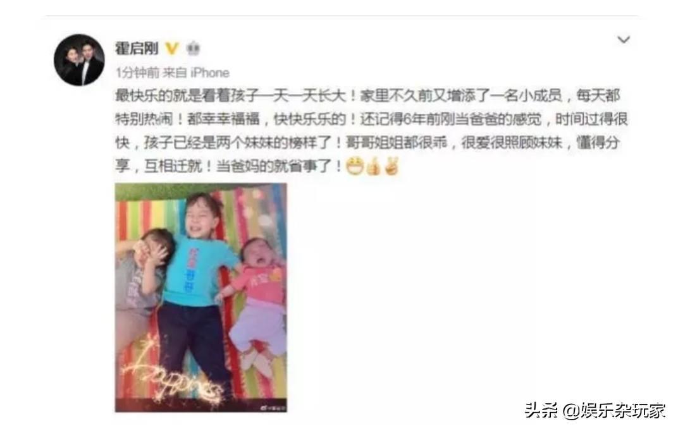Click the yellow V verified badge
Image resolution: width=678 pixels, height=431 pixels.
tap(172, 48)
